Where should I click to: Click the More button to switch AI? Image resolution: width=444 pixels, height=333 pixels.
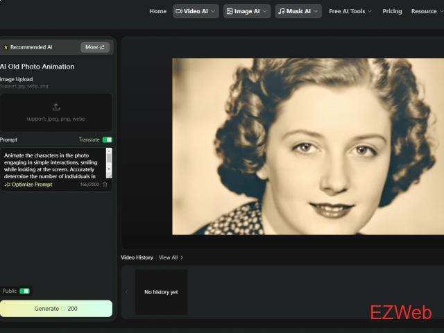coord(95,47)
